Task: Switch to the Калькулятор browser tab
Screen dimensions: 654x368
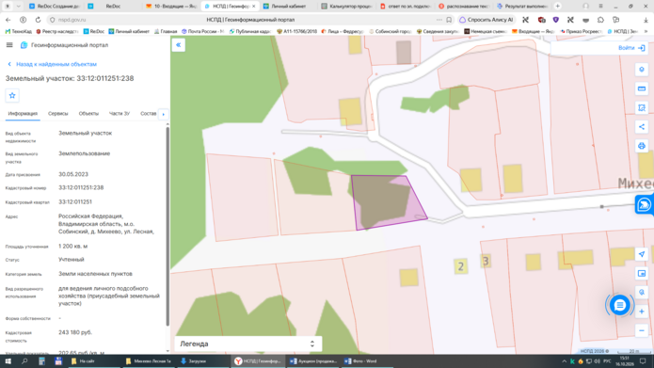Action: click(x=346, y=6)
